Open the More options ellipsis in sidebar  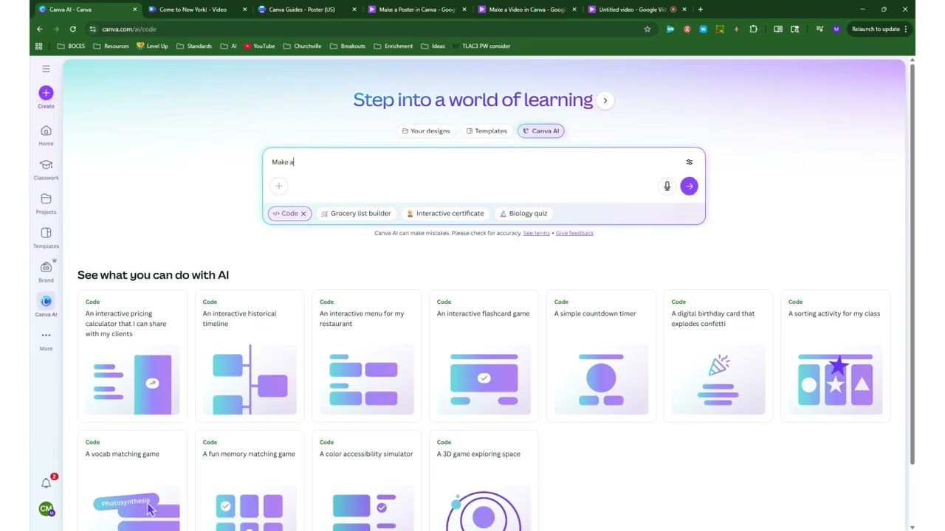click(x=46, y=340)
